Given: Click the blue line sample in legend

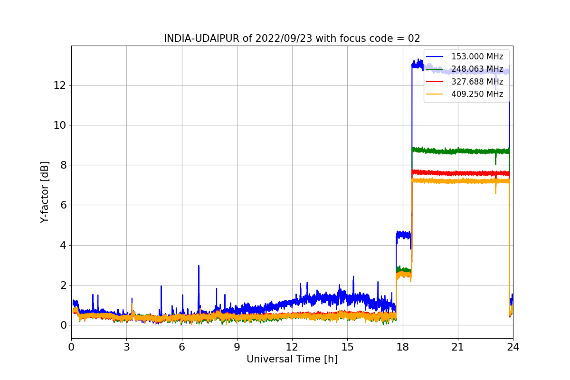Looking at the screenshot, I should [435, 57].
